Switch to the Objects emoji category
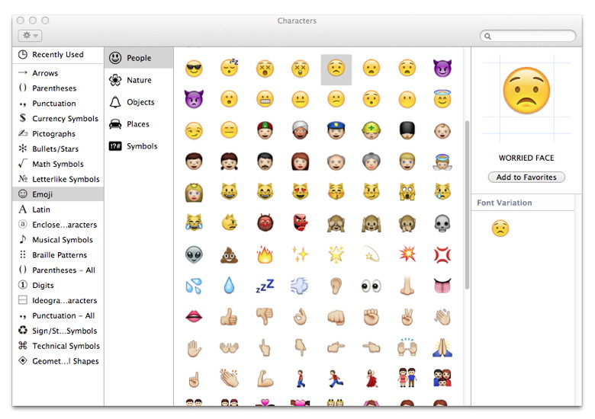Image resolution: width=595 pixels, height=419 pixels. (x=139, y=102)
